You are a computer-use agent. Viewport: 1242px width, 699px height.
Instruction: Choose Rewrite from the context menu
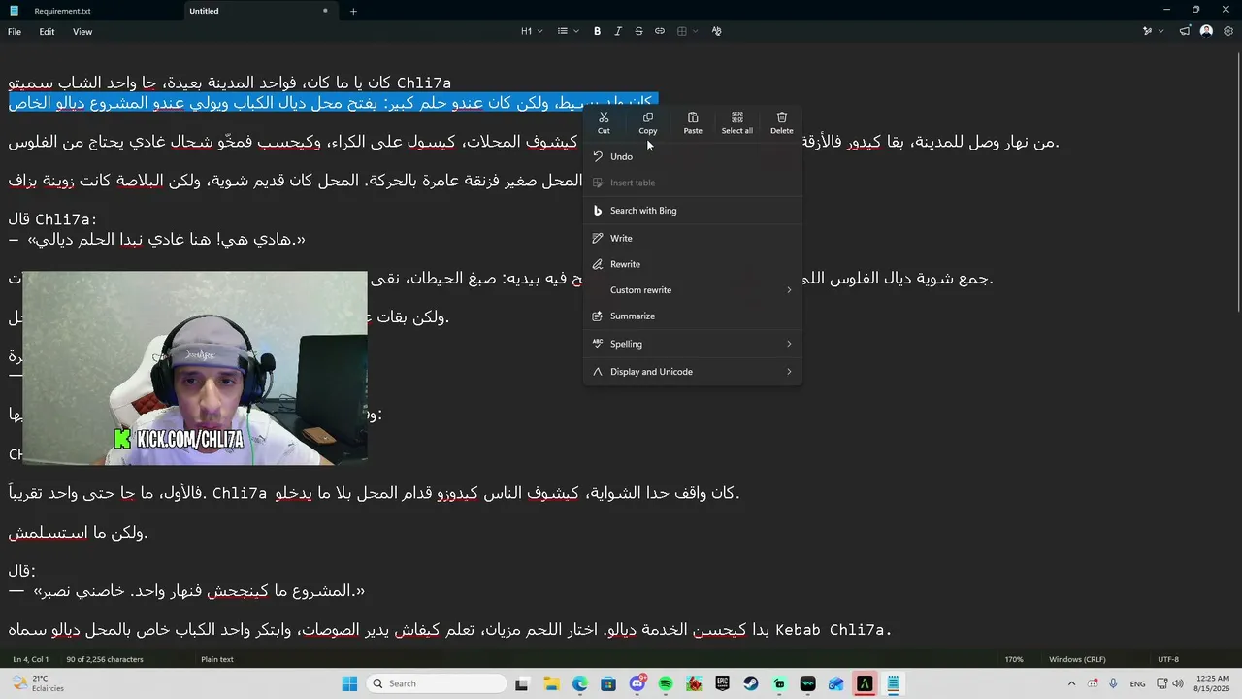[x=693, y=264]
